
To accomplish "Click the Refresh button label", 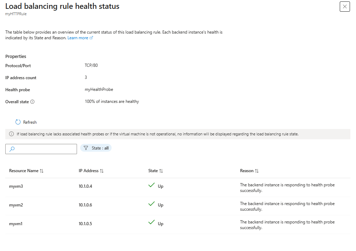I will pos(30,122).
